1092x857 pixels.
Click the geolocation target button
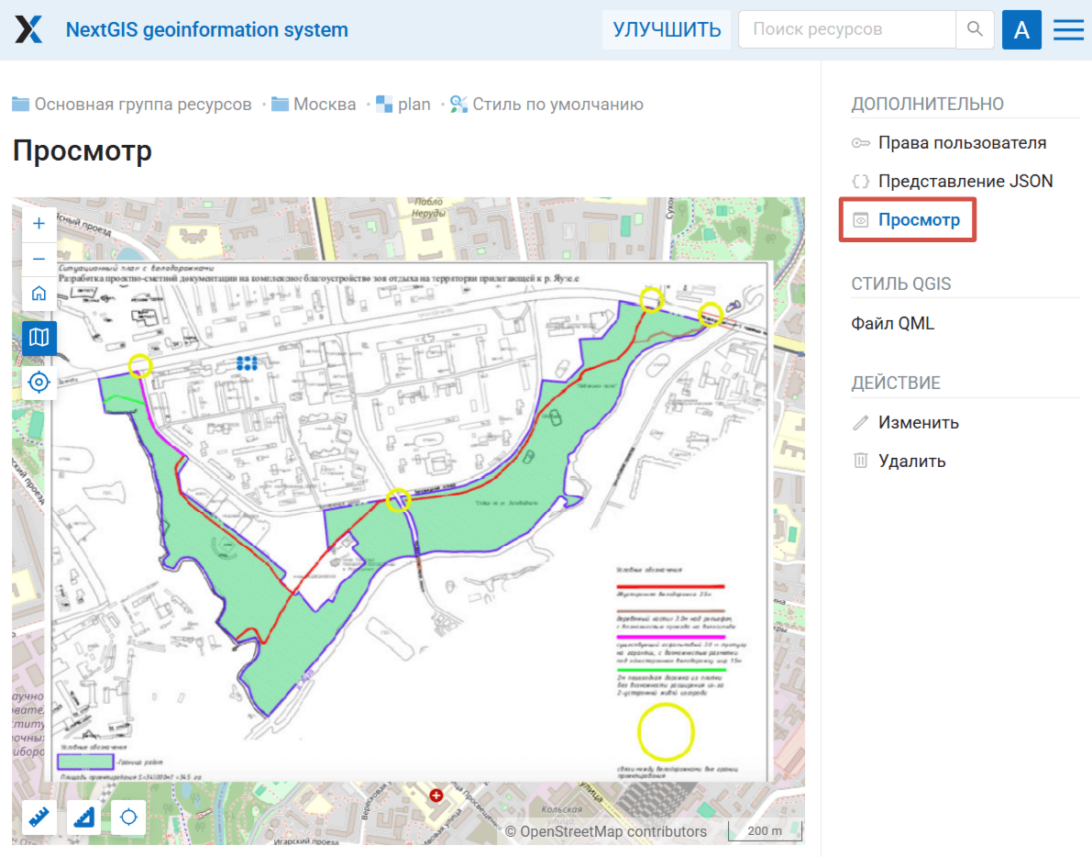pos(39,382)
